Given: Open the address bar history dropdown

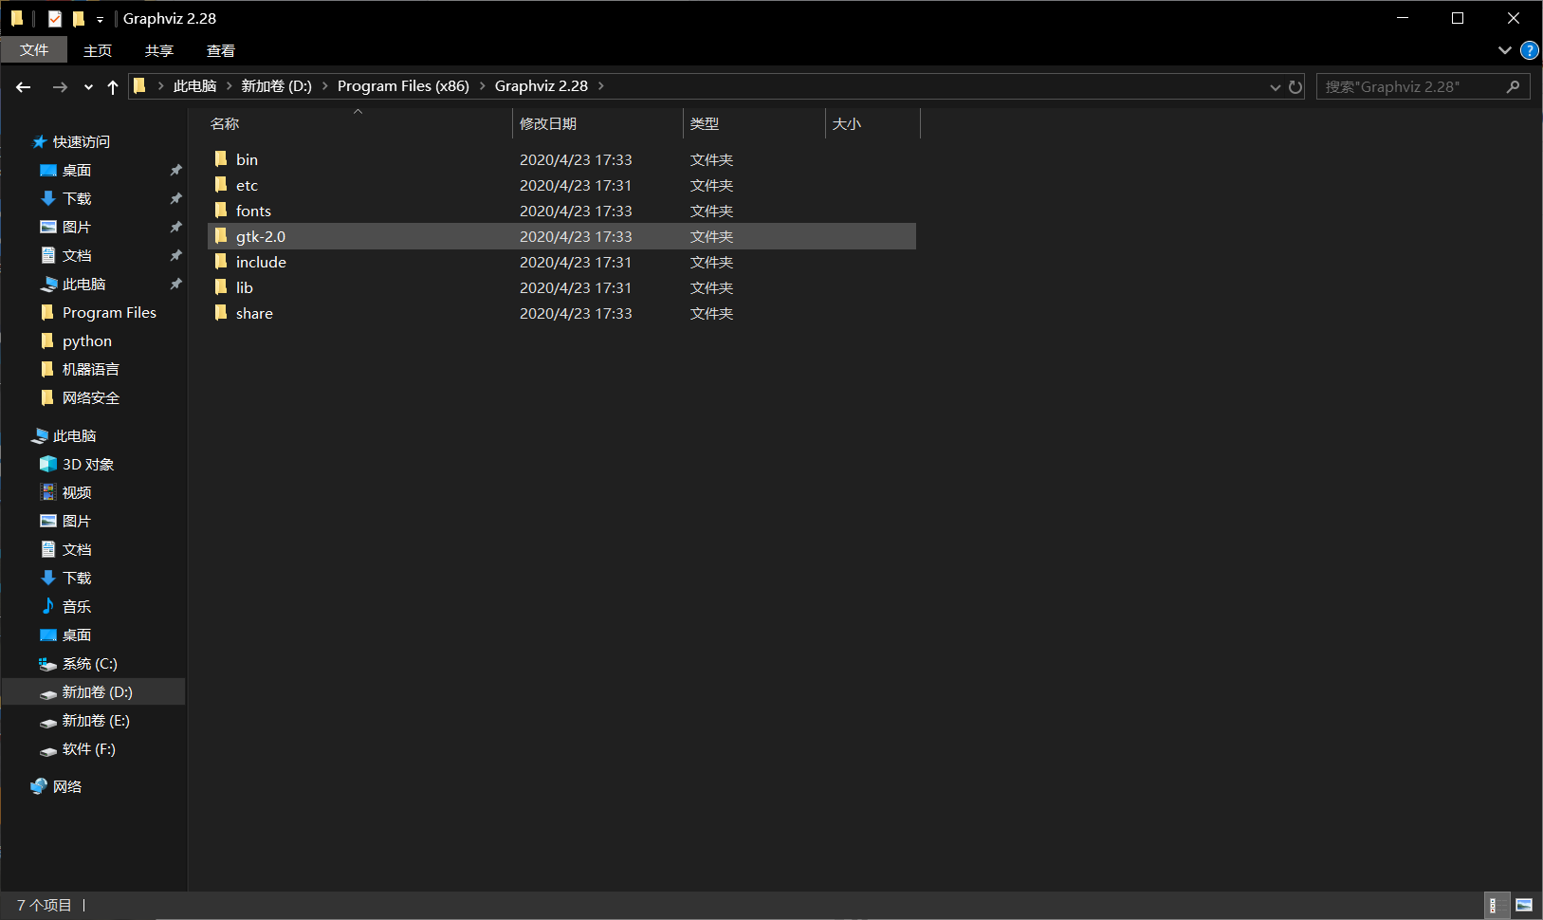Looking at the screenshot, I should [1276, 87].
